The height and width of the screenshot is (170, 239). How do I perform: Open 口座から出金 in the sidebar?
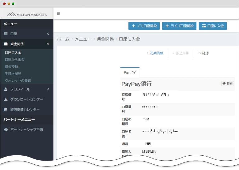tap(15, 60)
